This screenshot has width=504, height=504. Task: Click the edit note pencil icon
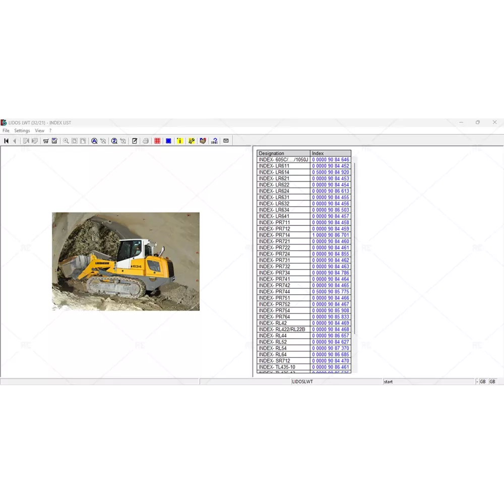coord(135,141)
